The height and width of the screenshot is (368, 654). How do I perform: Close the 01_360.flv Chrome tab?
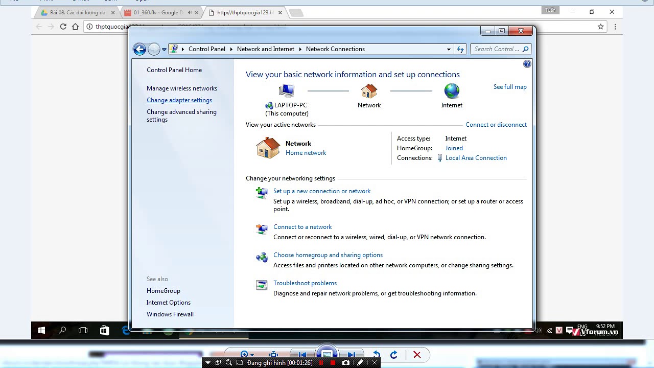pos(197,12)
